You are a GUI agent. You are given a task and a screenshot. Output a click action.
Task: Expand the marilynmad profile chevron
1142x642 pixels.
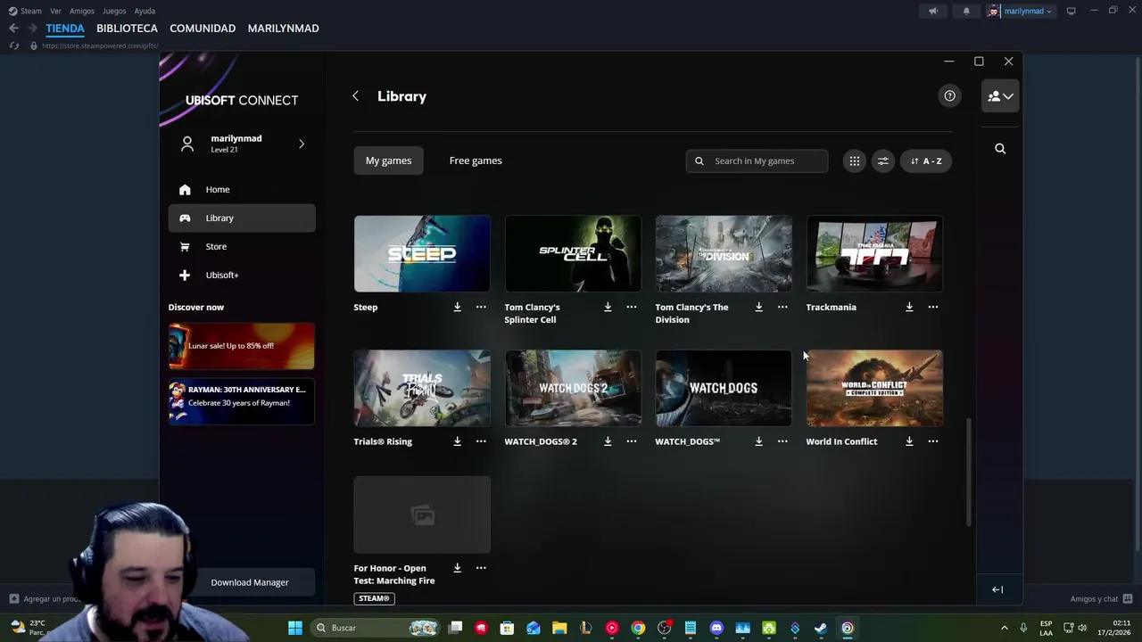click(x=302, y=144)
